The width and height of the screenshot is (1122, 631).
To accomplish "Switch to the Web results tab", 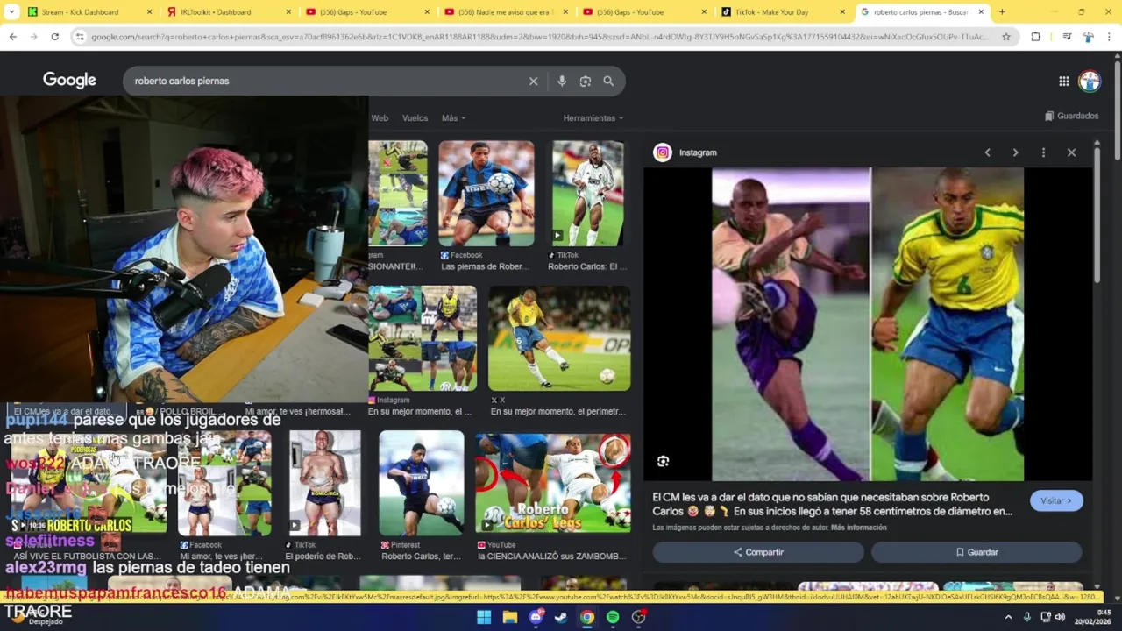I will 380,117.
